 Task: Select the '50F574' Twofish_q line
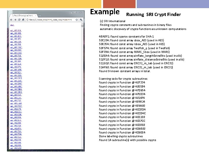click(x=134, y=48)
